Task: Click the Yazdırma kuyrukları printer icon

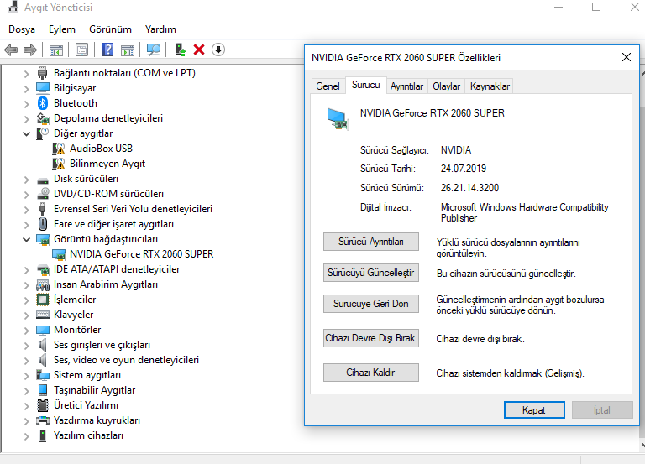Action: pyautogui.click(x=43, y=420)
